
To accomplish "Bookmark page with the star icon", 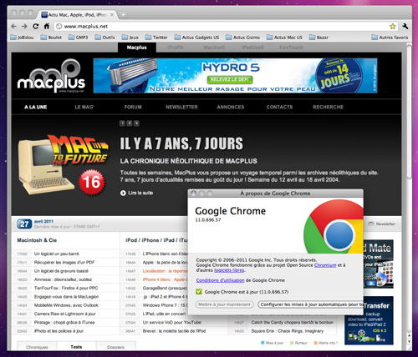I will click(x=393, y=27).
